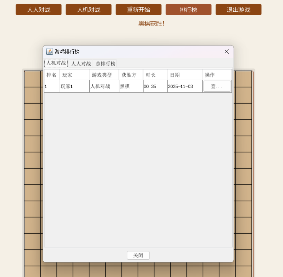Select the 排名 column header

point(52,75)
